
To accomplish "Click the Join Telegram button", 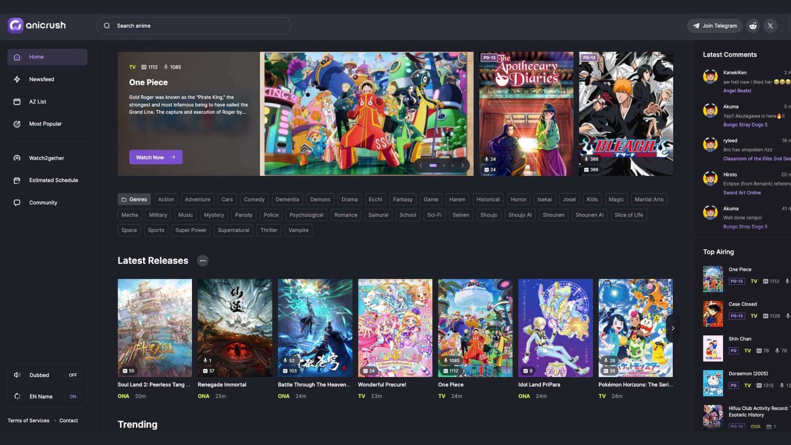I will pos(715,26).
